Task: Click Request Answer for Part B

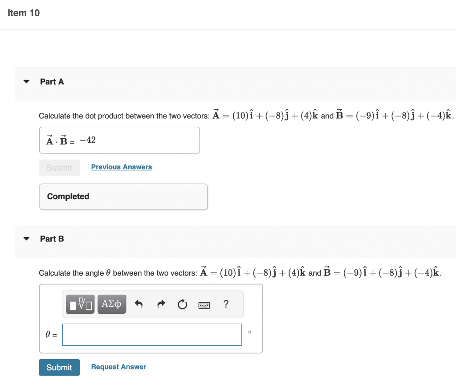Action: pos(118,367)
